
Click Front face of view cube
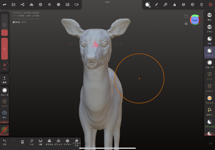(195, 20)
